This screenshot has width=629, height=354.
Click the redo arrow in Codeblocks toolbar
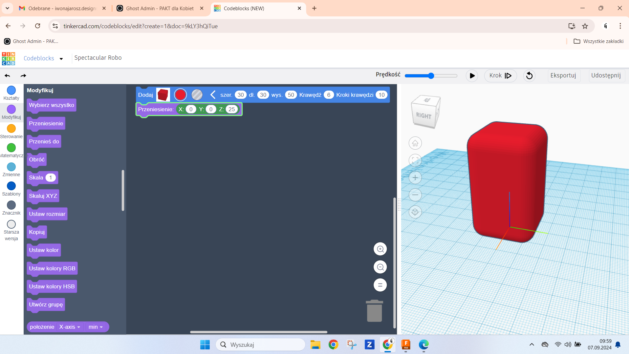tap(23, 76)
